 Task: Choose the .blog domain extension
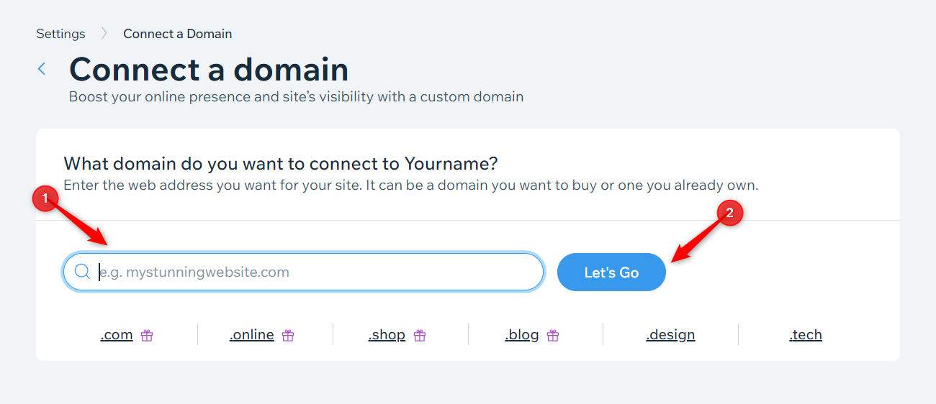pyautogui.click(x=522, y=335)
